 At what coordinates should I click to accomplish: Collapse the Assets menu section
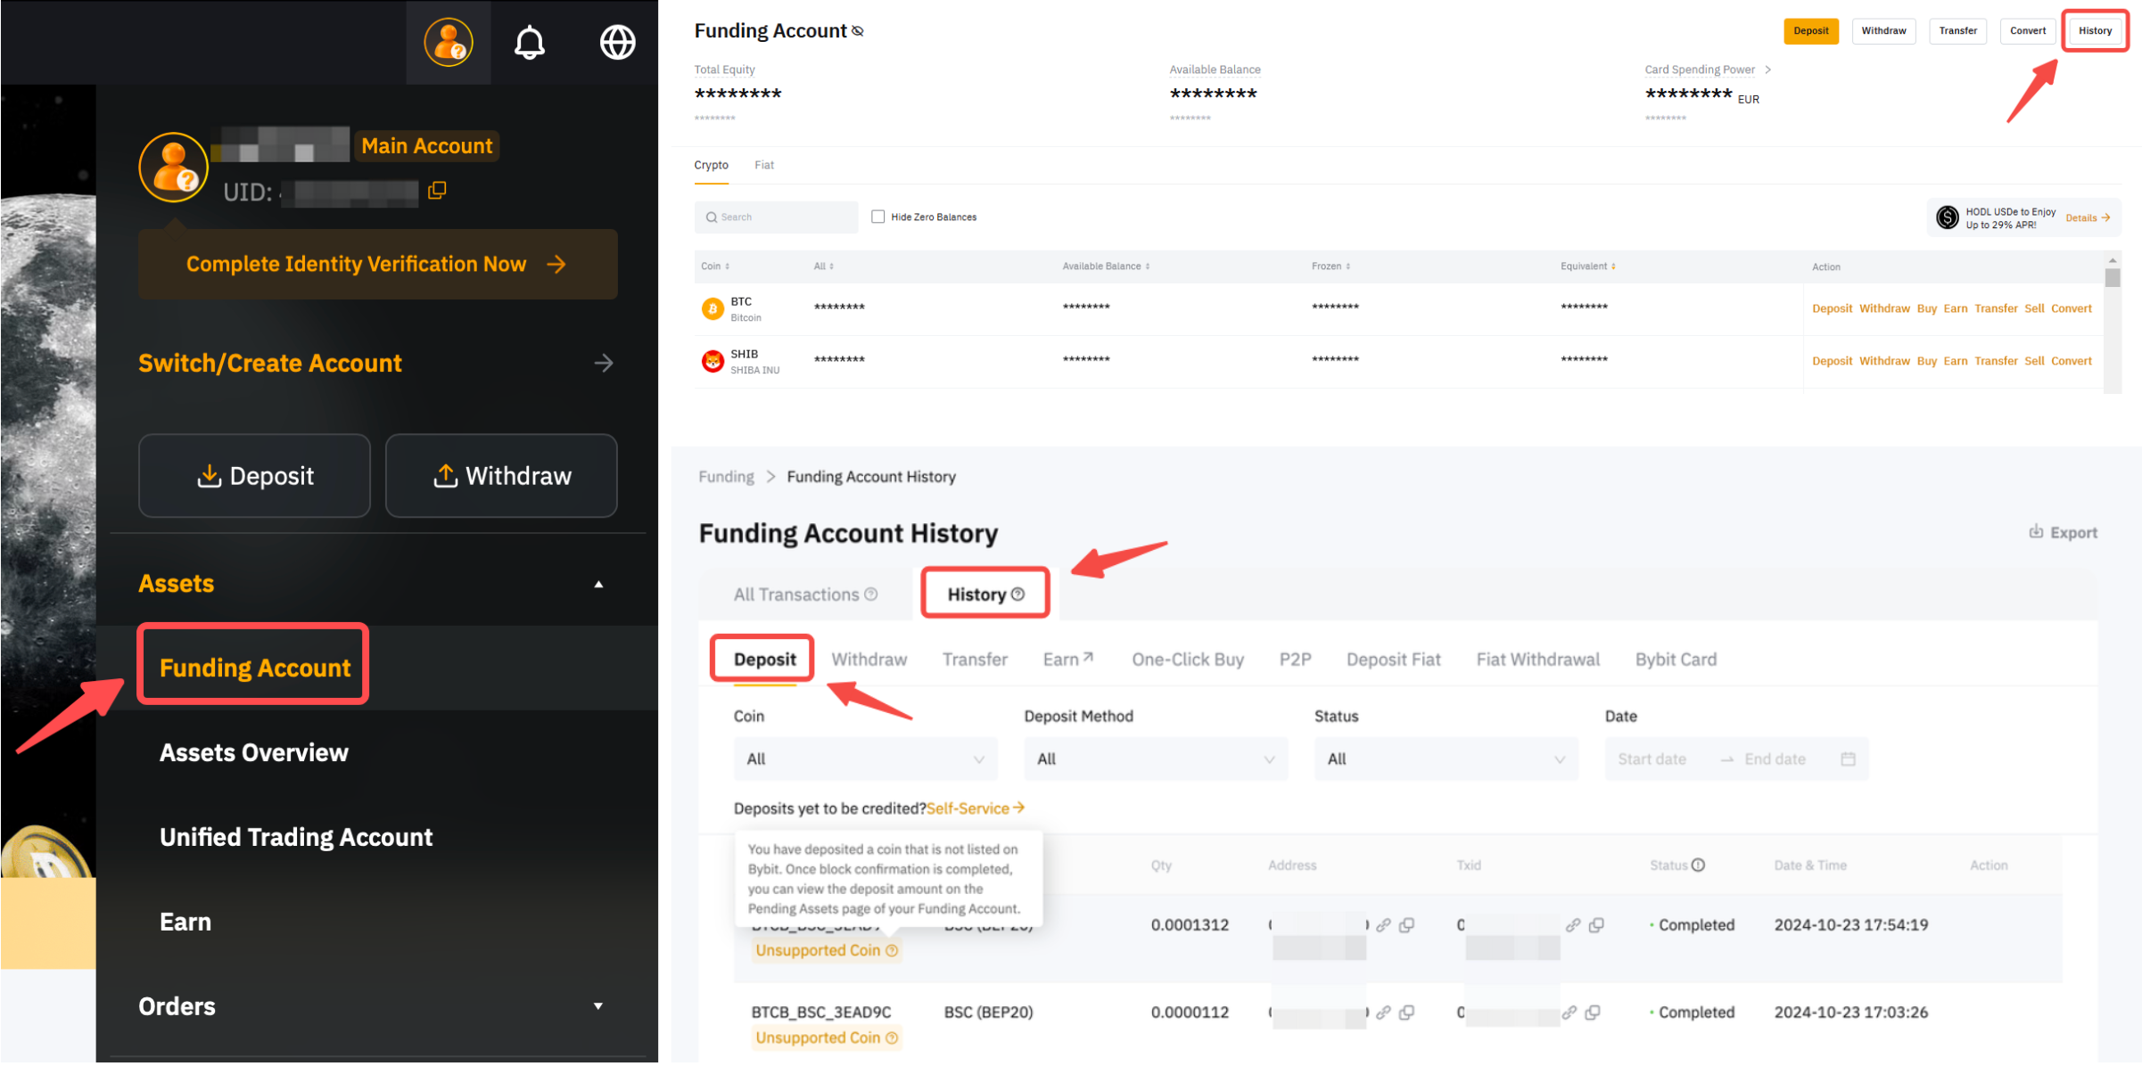coord(598,585)
